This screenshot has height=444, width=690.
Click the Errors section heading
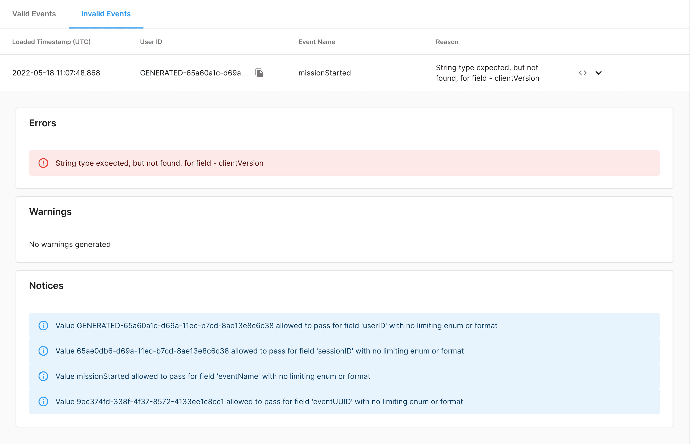point(43,123)
